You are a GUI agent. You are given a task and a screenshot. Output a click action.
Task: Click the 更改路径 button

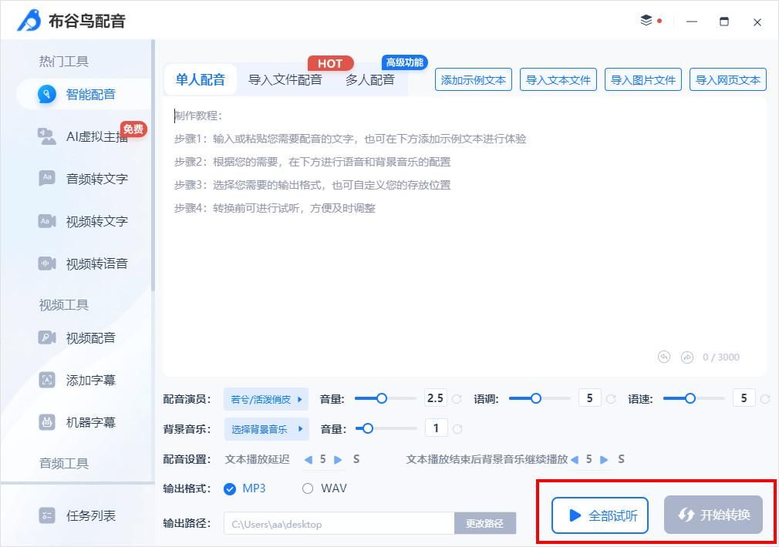[485, 523]
